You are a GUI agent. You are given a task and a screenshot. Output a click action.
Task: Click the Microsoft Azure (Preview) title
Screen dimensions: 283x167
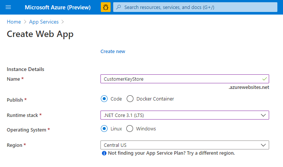[58, 7]
